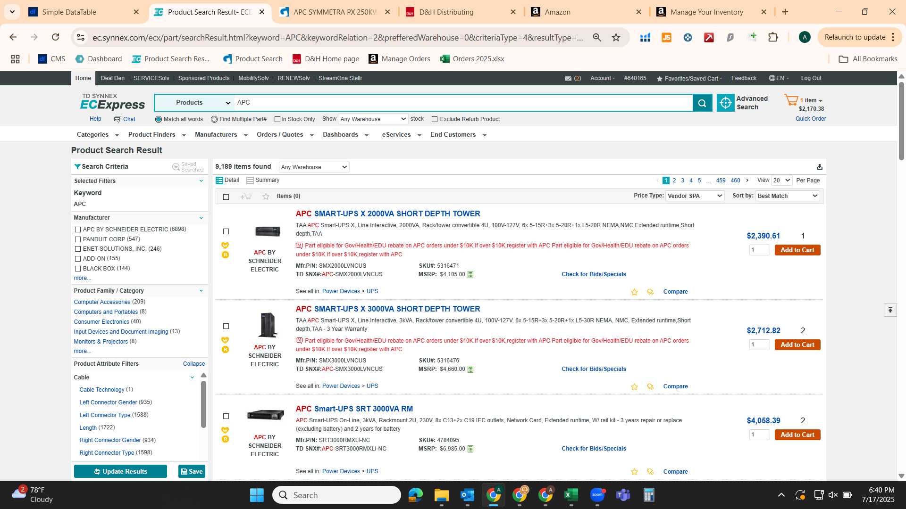Open MSRP calculator for SMX3000LVNCUS
The image size is (906, 509).
click(x=470, y=369)
